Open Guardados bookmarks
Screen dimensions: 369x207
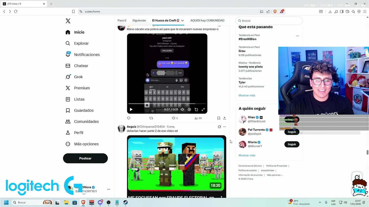point(80,110)
